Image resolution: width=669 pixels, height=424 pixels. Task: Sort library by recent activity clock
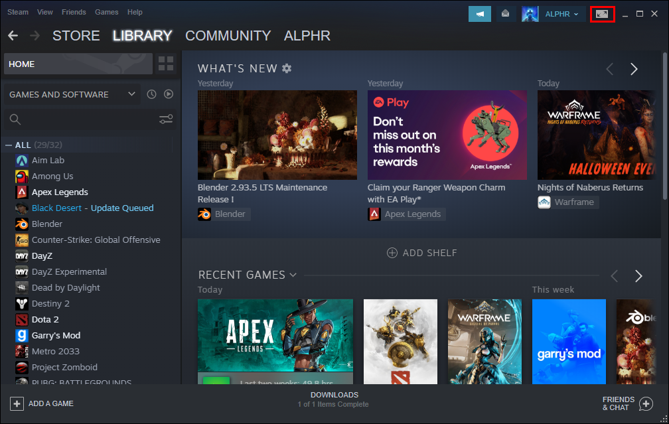tap(151, 94)
